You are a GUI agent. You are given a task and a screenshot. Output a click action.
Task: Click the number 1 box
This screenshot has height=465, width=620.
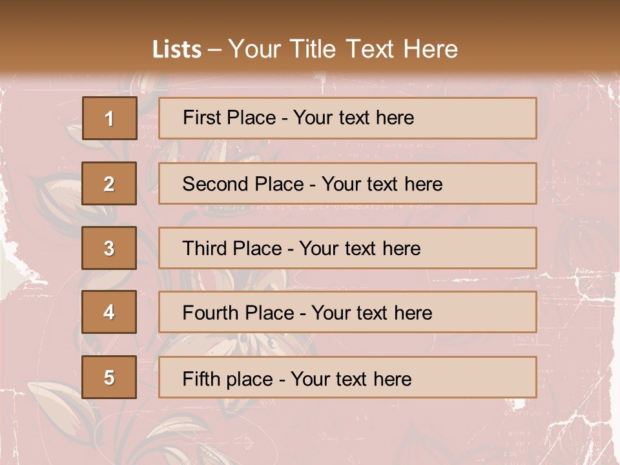click(109, 118)
